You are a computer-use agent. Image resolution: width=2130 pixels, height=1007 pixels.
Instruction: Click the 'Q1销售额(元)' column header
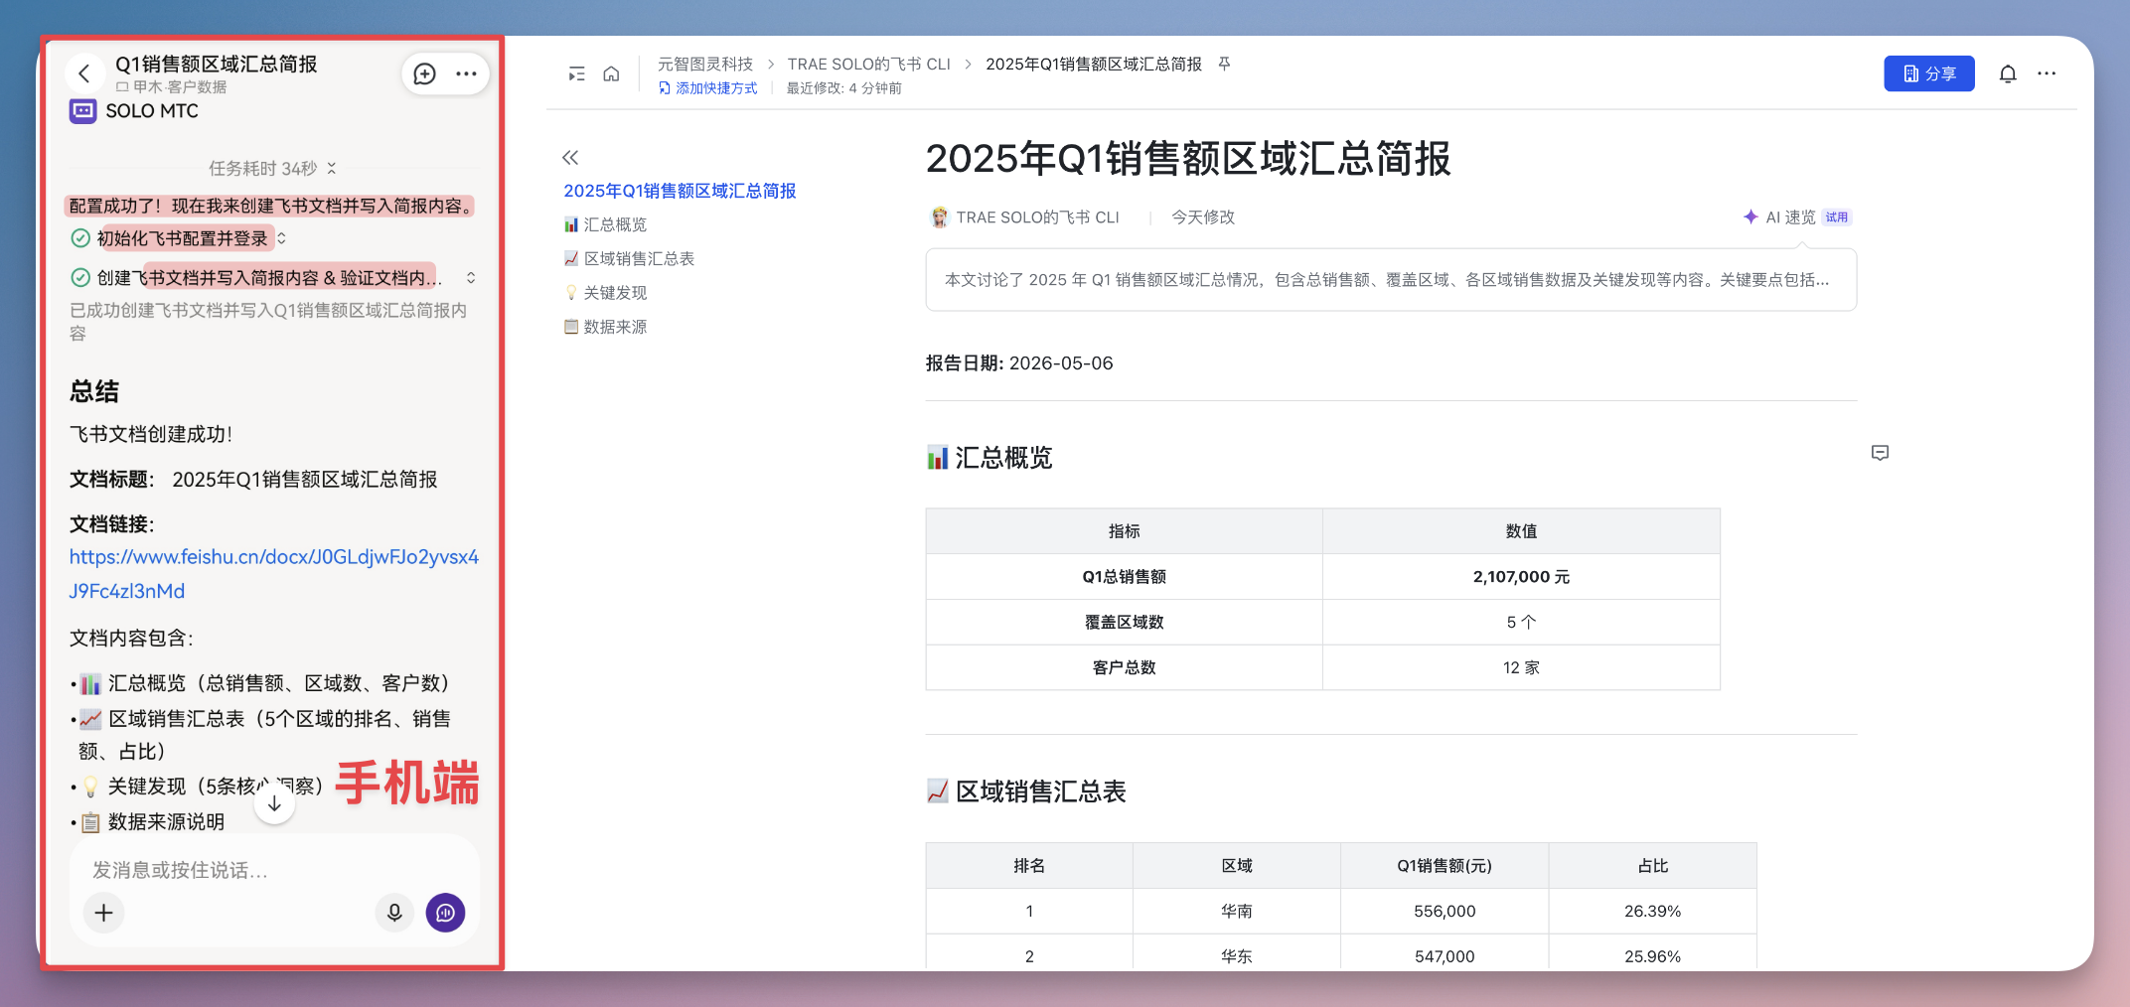[x=1445, y=866]
